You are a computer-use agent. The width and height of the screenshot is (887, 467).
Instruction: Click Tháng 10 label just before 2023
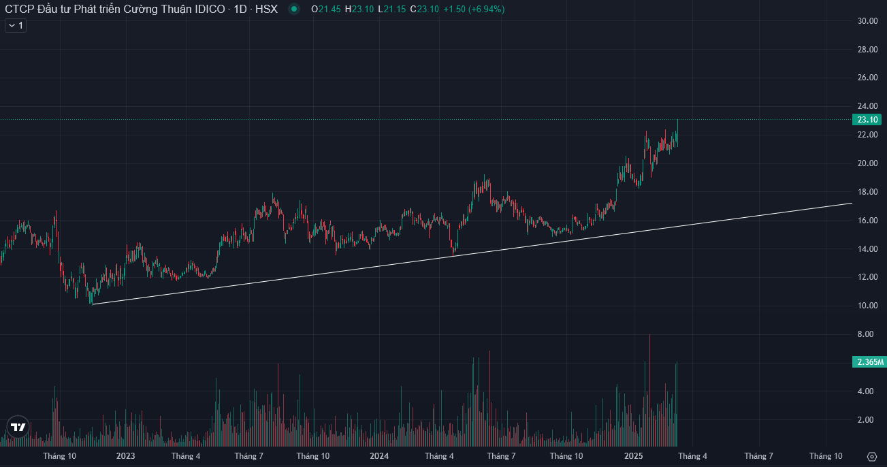coord(60,456)
